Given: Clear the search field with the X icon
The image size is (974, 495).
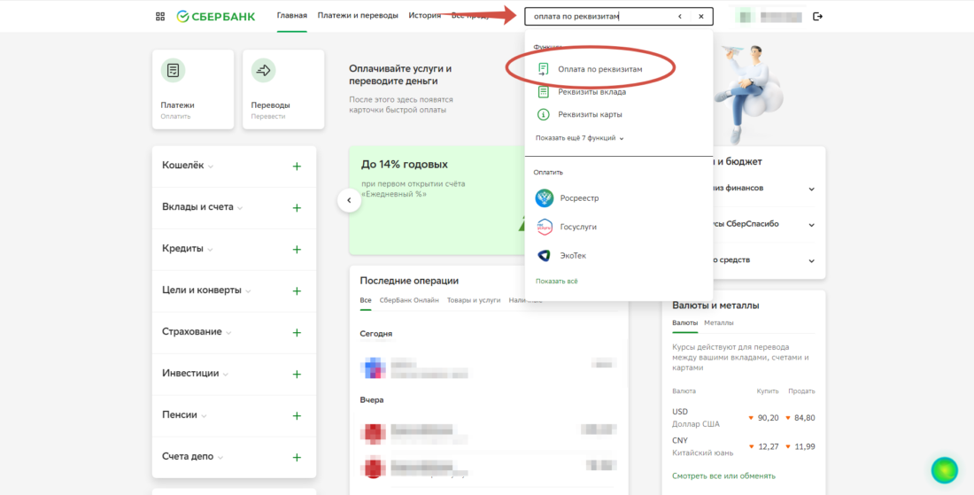Looking at the screenshot, I should (700, 16).
